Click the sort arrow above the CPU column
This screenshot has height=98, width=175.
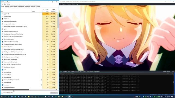(x=43, y=10)
